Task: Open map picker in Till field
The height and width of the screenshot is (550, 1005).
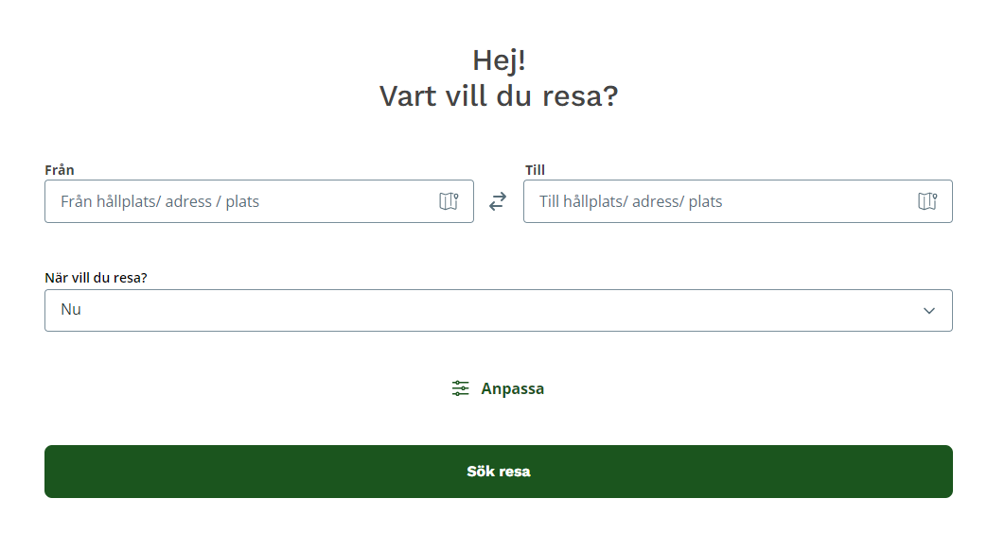Action: point(927,201)
